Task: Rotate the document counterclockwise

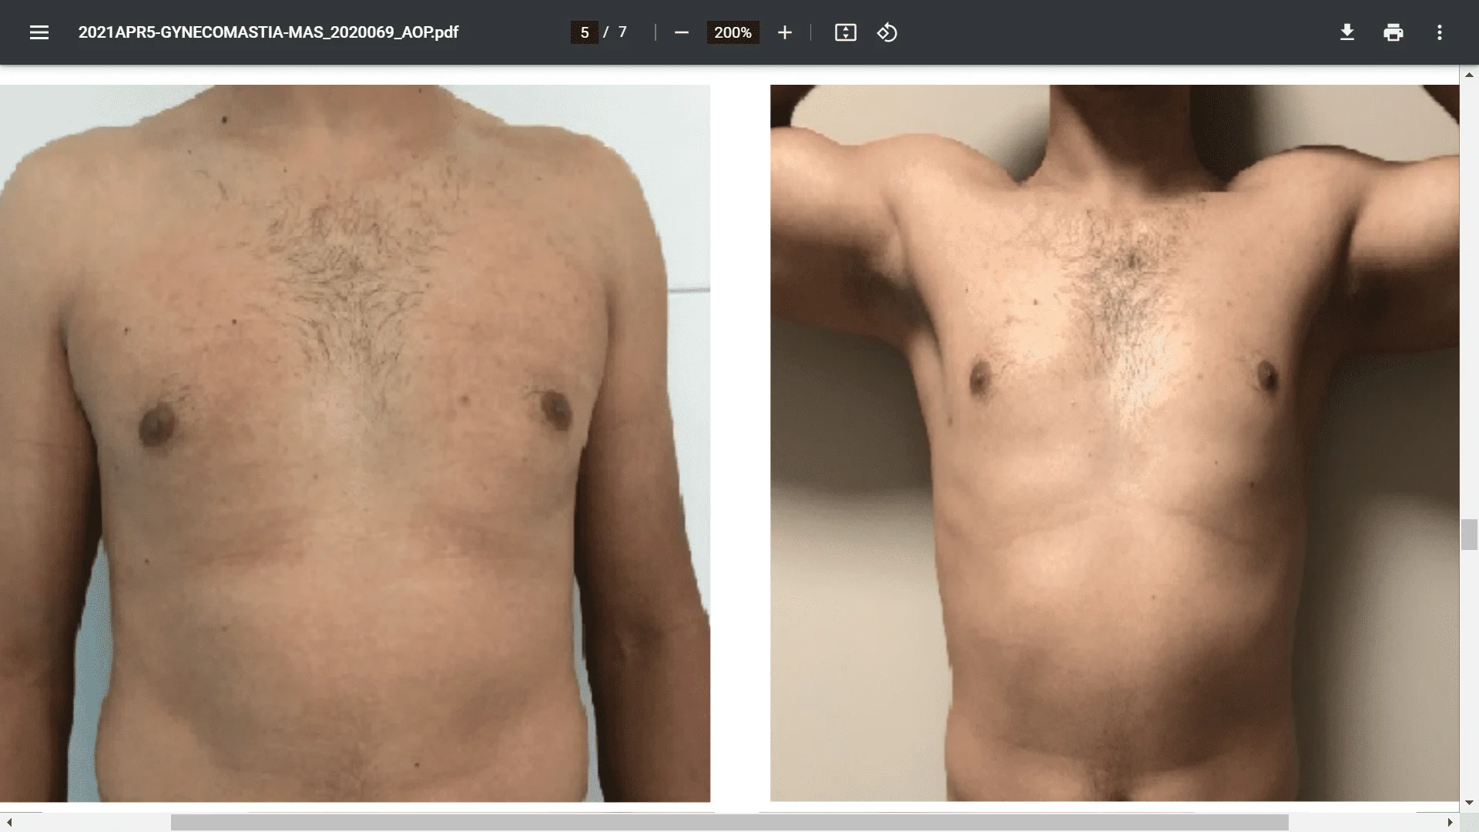Action: [x=887, y=32]
